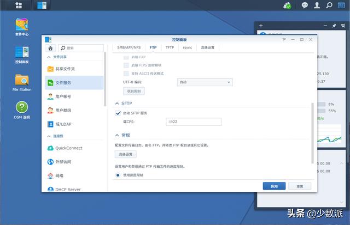Collapse the General section below SFTP
The image size is (350, 225).
[x=117, y=136]
